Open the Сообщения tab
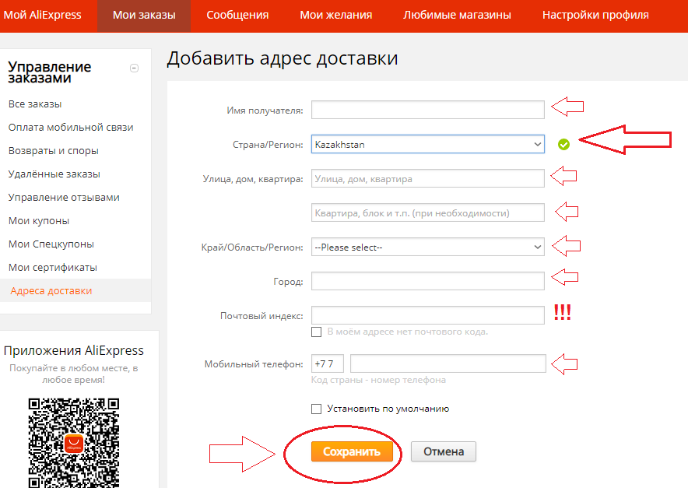This screenshot has width=688, height=488. click(x=237, y=15)
